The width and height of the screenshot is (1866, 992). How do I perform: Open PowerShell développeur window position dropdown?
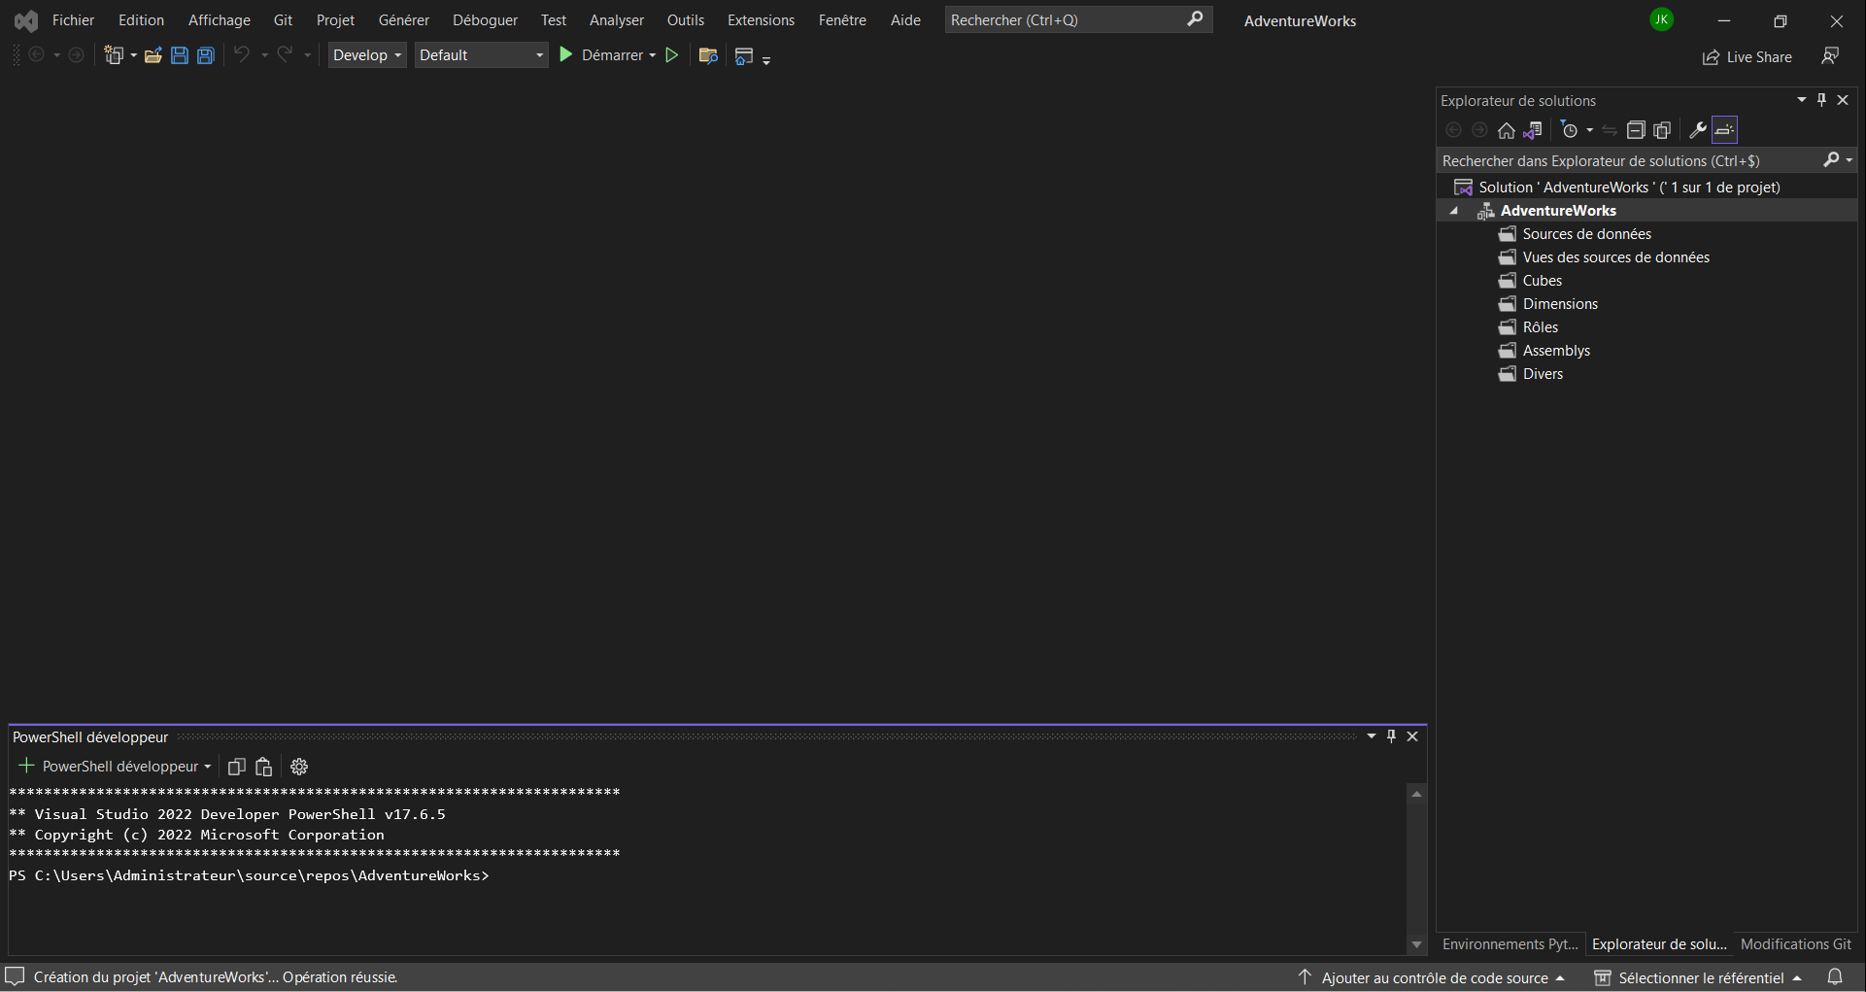[x=1372, y=736]
